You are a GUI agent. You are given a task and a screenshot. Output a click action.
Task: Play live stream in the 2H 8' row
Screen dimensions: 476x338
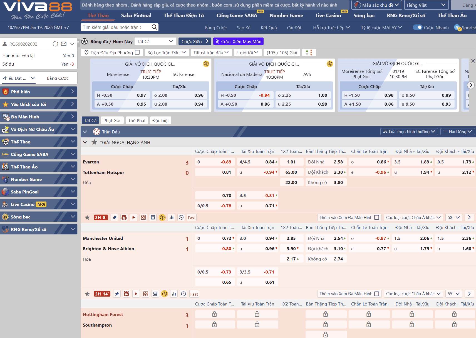click(134, 218)
